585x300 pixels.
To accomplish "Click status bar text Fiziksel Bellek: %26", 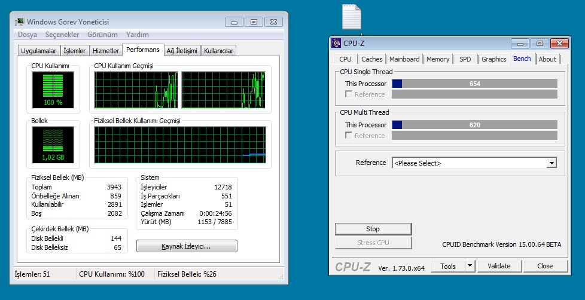I will (x=187, y=275).
